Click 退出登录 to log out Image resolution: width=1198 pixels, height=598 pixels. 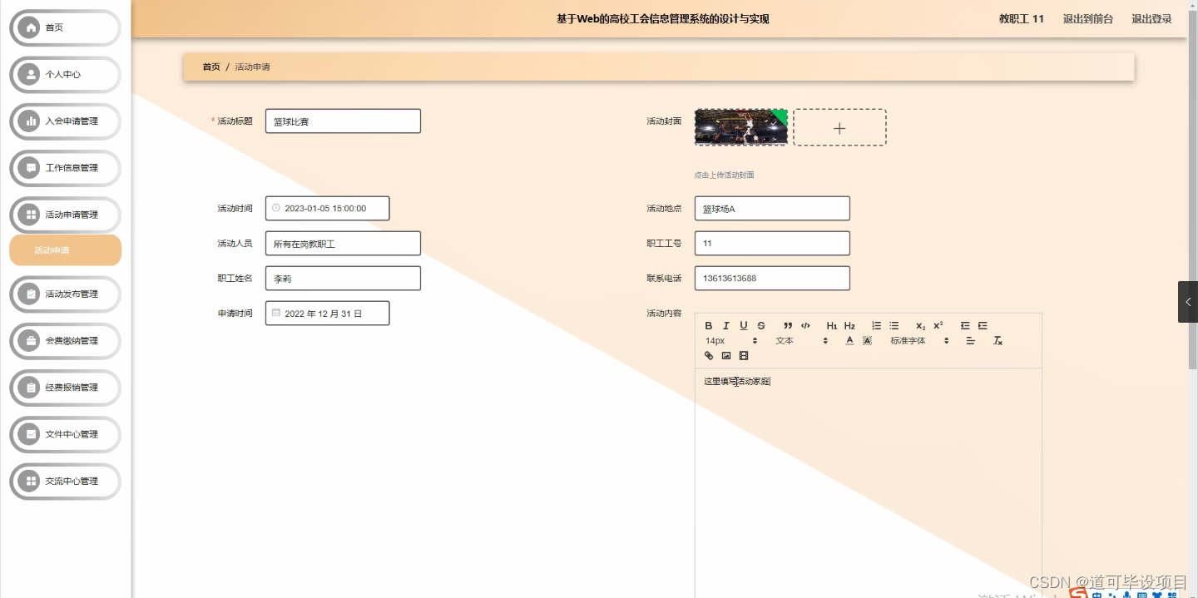pos(1151,18)
